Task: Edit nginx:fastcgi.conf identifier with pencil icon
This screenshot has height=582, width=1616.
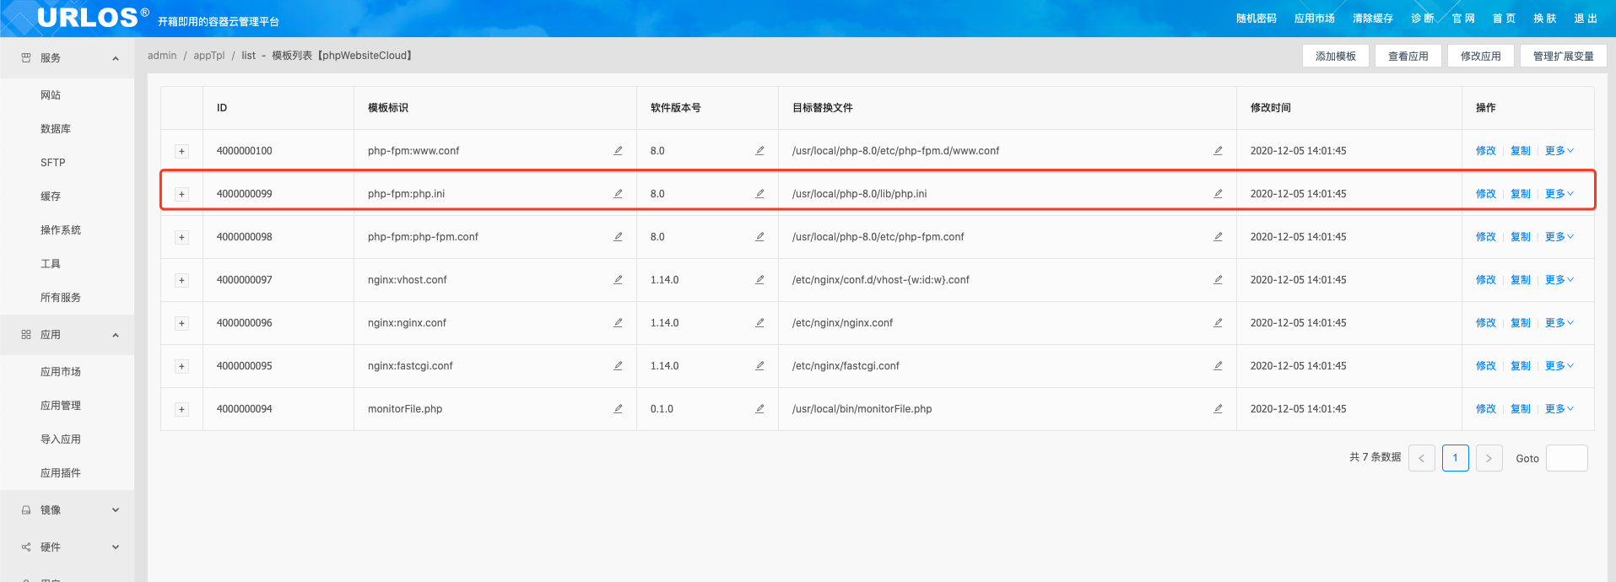Action: click(x=618, y=366)
